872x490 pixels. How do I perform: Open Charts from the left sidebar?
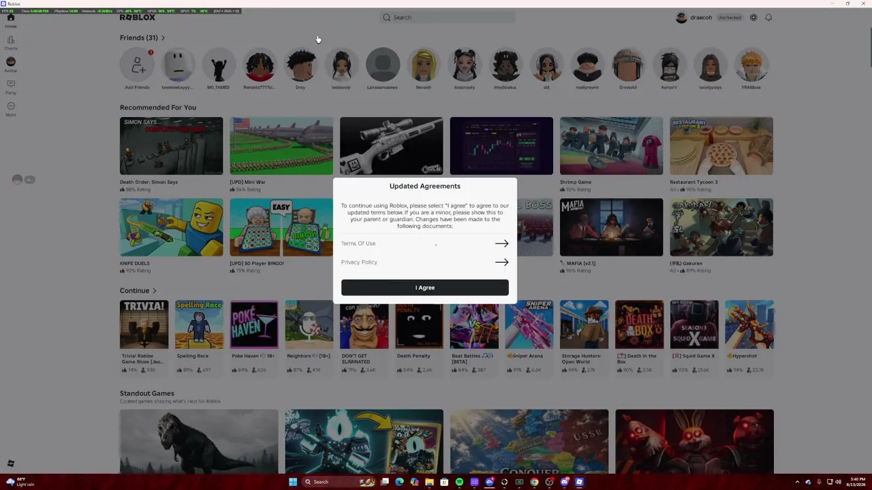[11, 42]
